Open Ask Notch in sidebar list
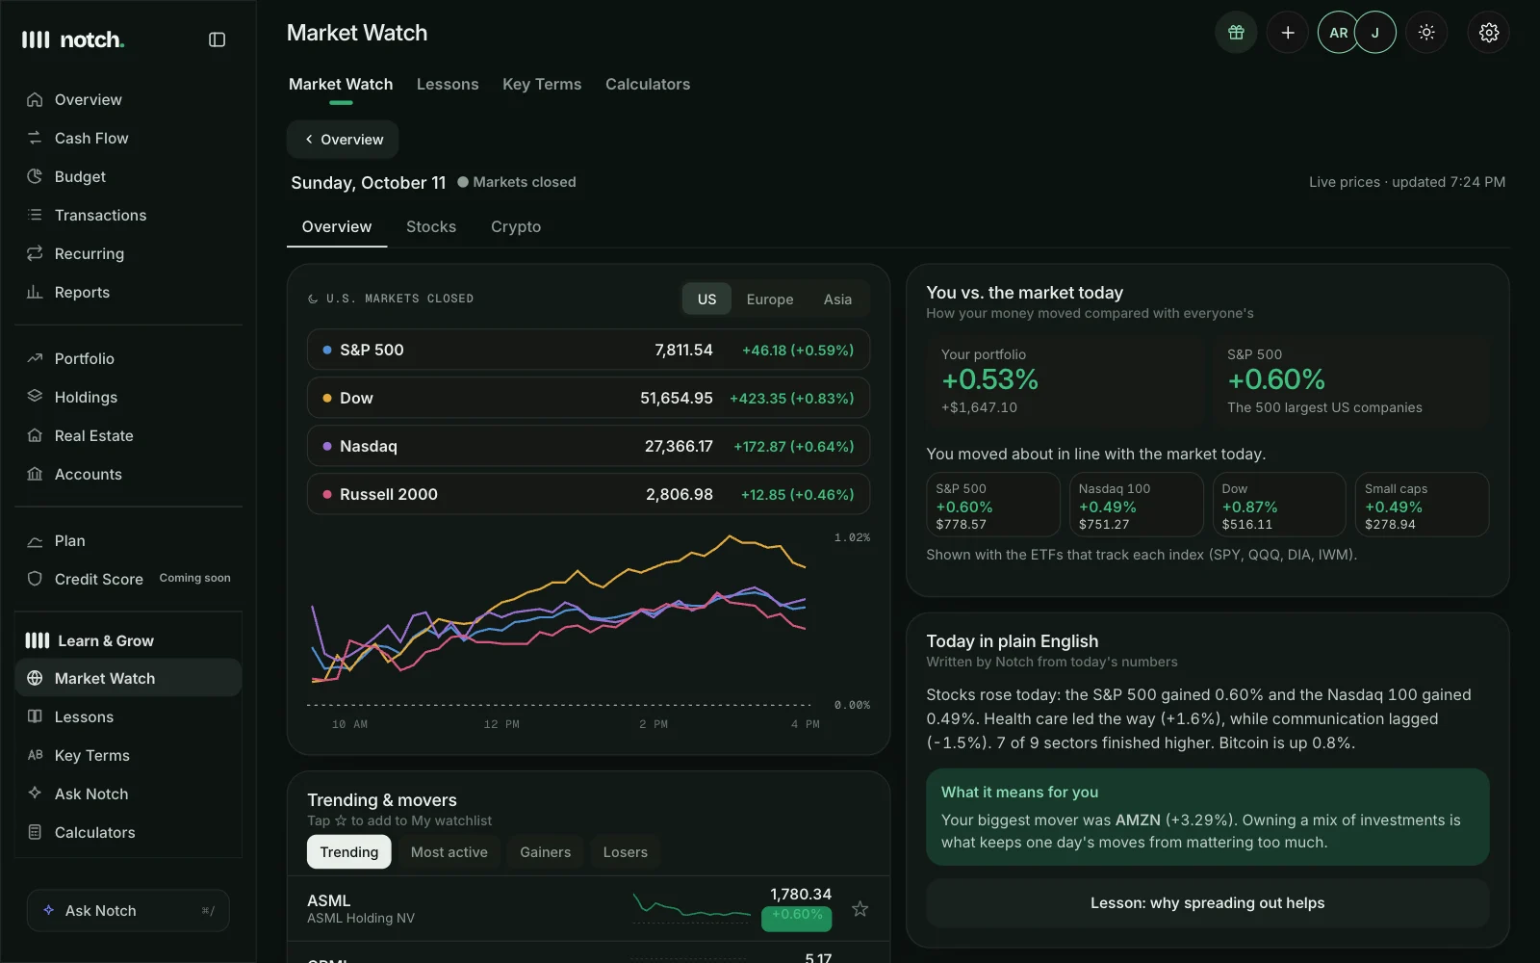Viewport: 1540px width, 963px height. point(128,794)
